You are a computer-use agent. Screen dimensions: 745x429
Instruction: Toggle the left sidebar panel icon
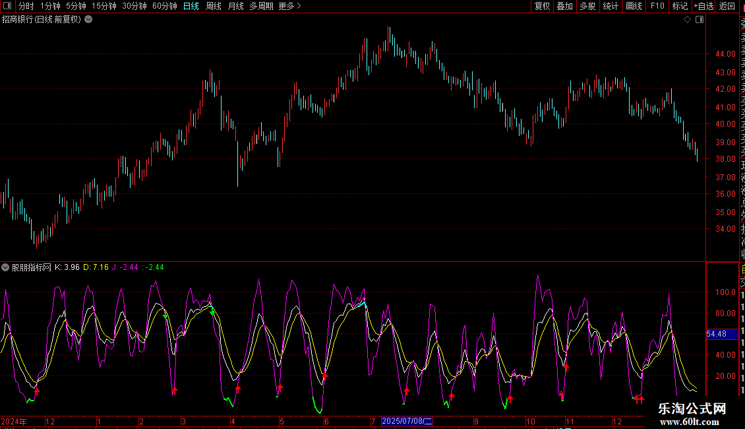tap(7, 6)
